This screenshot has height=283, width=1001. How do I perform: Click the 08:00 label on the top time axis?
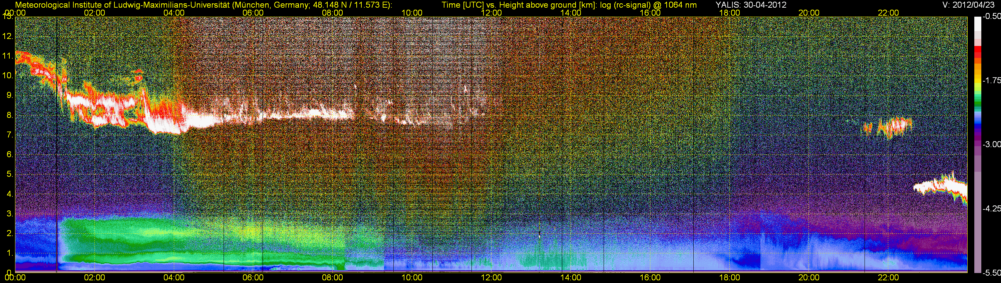333,13
